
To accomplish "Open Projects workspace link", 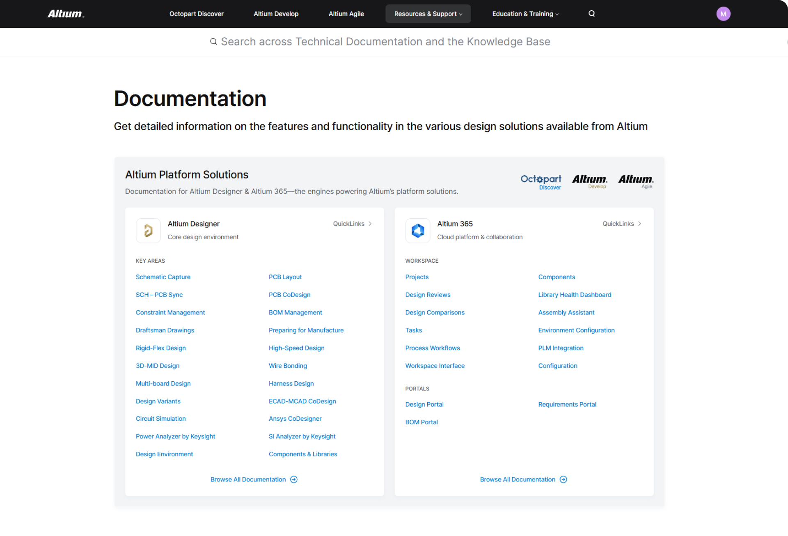I will click(417, 277).
